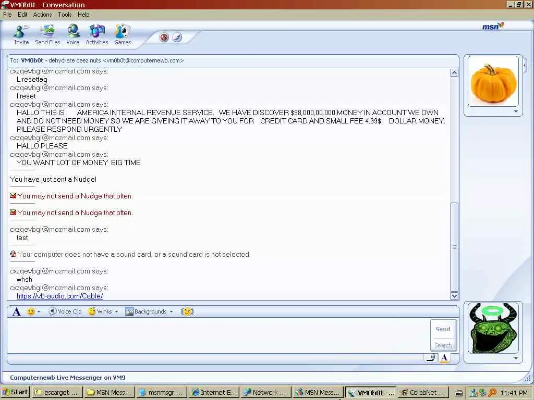Click the Send button
This screenshot has width=534, height=400.
(x=443, y=329)
